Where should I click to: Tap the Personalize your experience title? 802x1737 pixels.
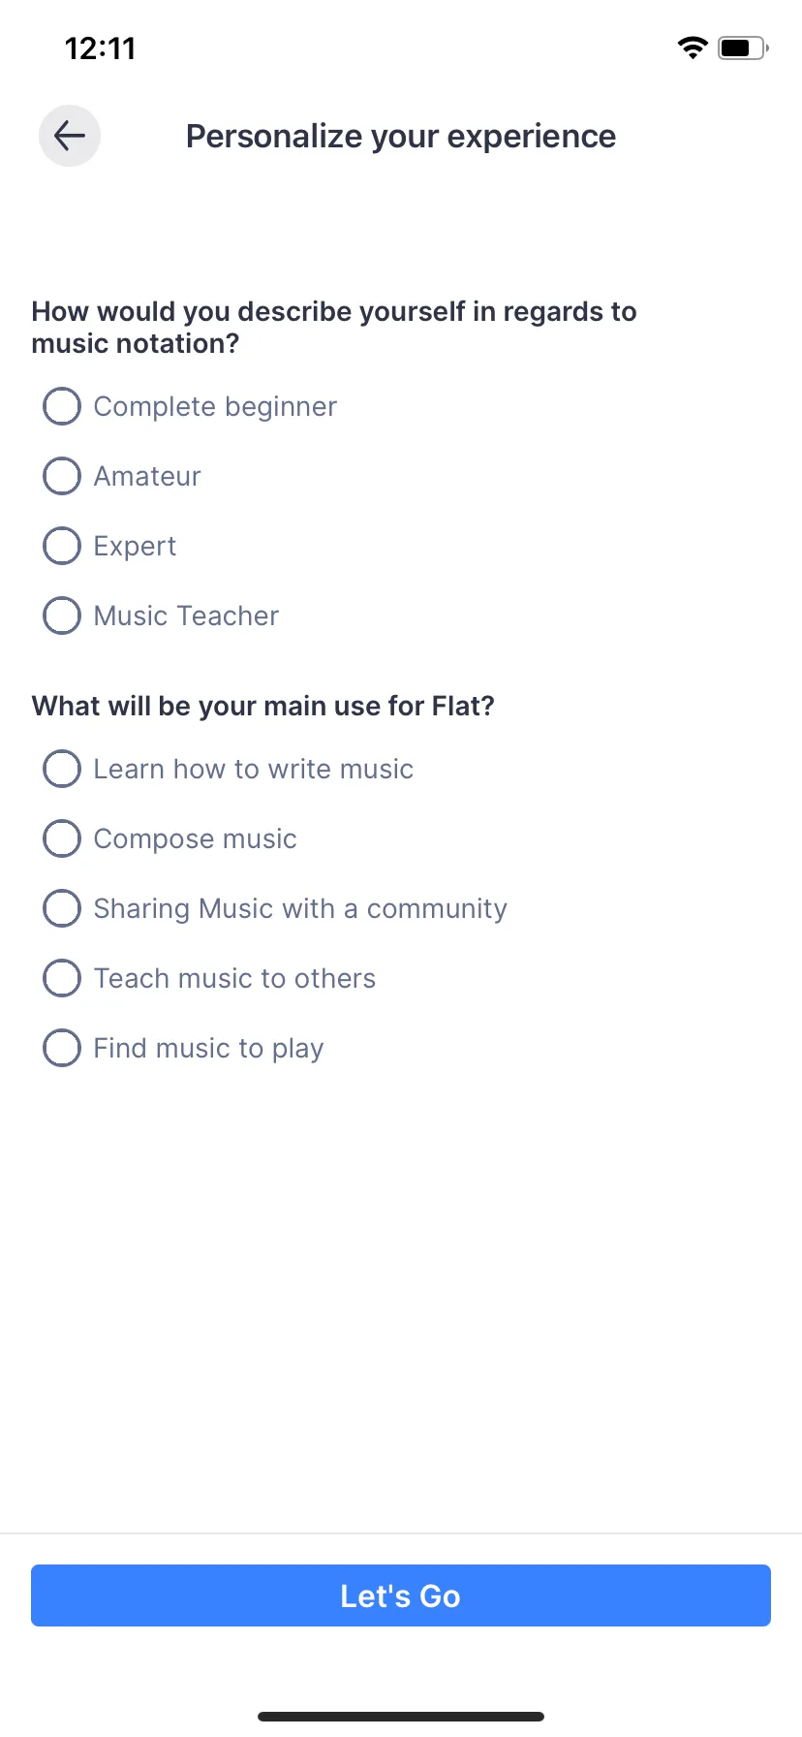(401, 137)
